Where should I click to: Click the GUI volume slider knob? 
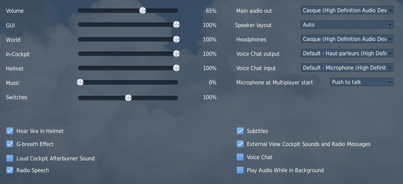[x=176, y=25]
